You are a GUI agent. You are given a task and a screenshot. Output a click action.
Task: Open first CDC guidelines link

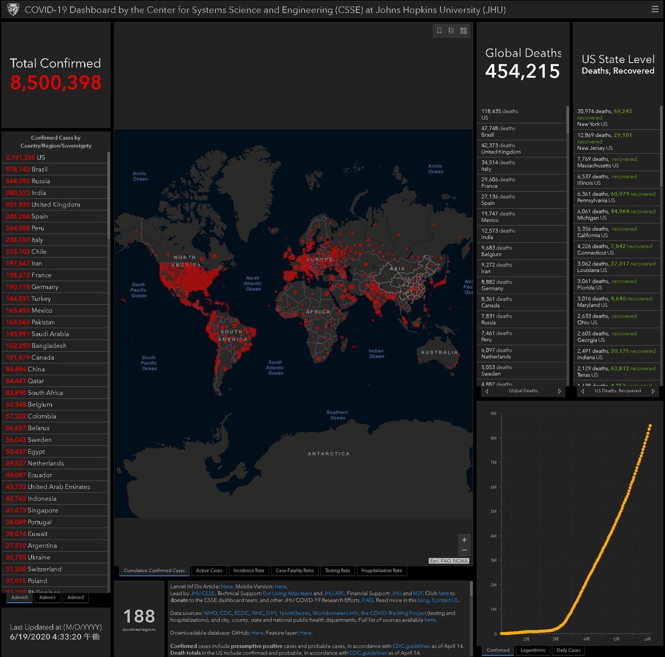click(x=411, y=646)
